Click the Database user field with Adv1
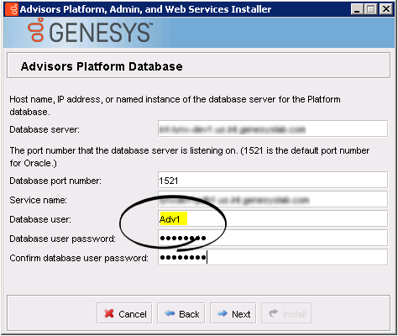The height and width of the screenshot is (336, 398). coord(273,219)
